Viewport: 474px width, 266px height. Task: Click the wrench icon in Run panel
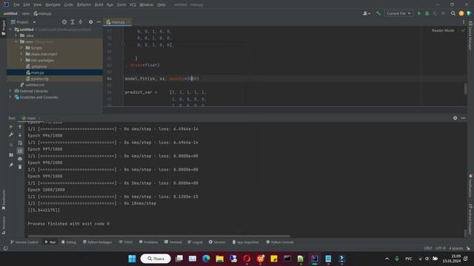click(11, 134)
